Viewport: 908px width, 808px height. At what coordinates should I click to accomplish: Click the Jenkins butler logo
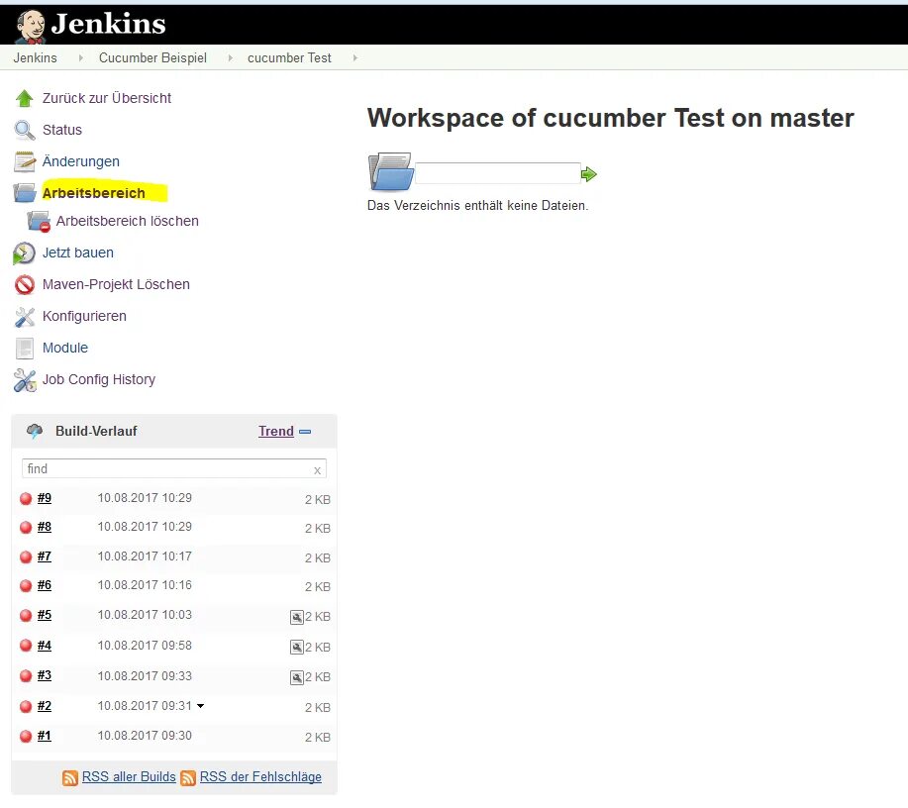pyautogui.click(x=30, y=26)
